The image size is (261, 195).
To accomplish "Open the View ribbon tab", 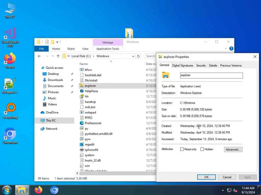I will click(x=85, y=49).
